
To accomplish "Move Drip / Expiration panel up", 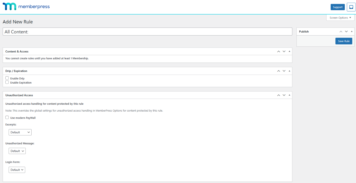I will pos(279,71).
